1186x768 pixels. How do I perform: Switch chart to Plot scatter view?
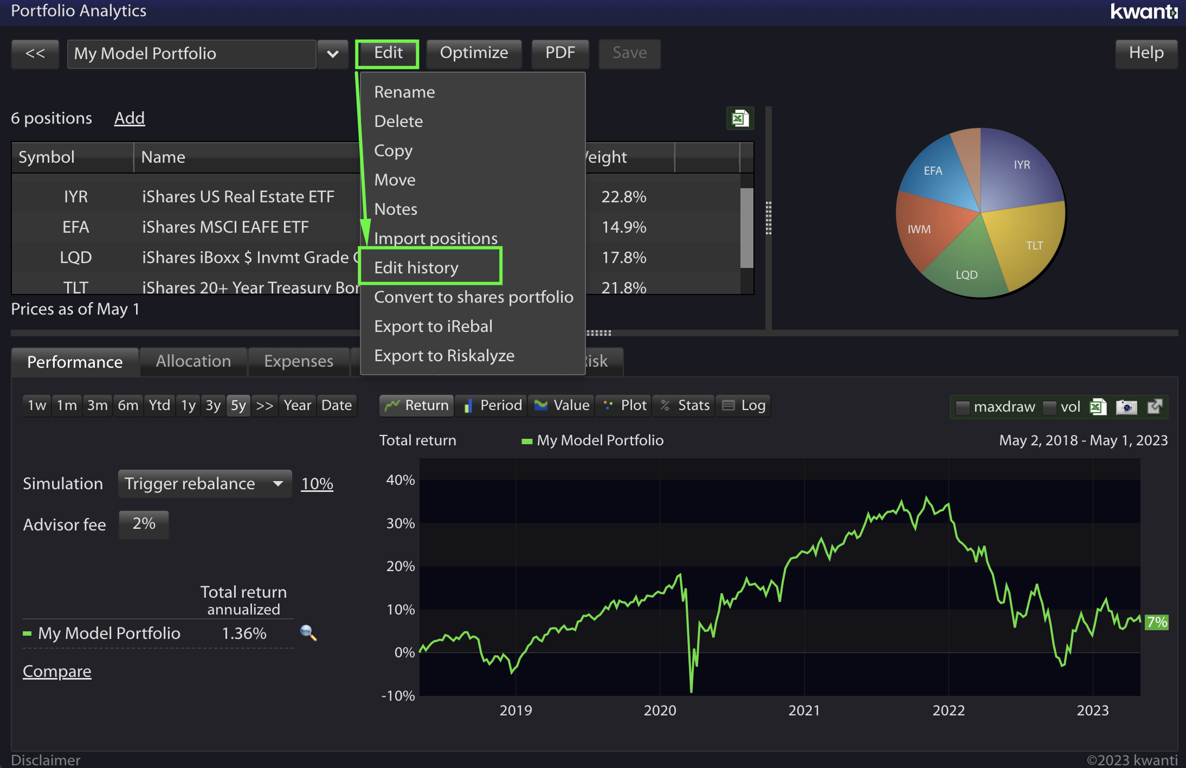624,405
